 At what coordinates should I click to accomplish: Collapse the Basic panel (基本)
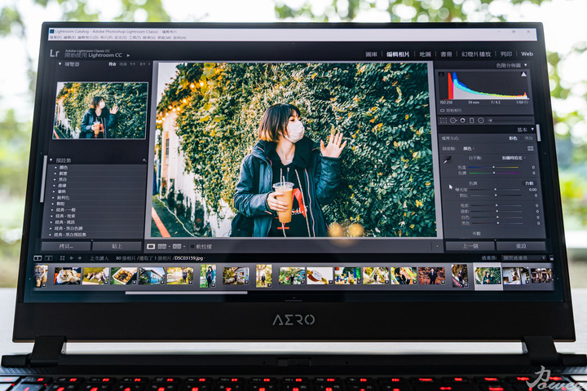[x=532, y=130]
